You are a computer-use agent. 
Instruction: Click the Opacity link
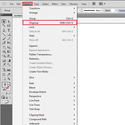(x=122, y=10)
